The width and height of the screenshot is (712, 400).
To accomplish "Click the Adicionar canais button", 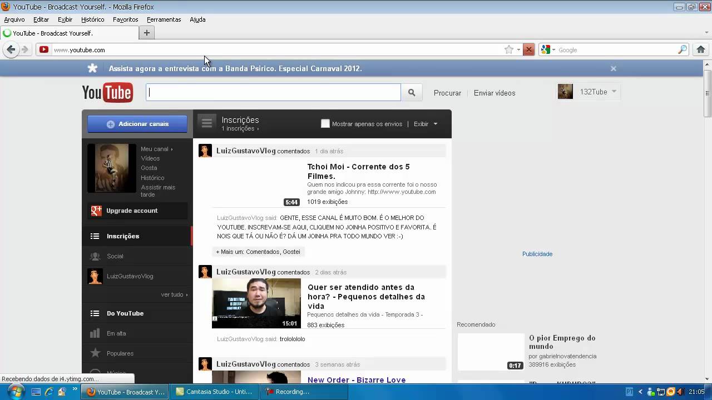I will (x=137, y=124).
